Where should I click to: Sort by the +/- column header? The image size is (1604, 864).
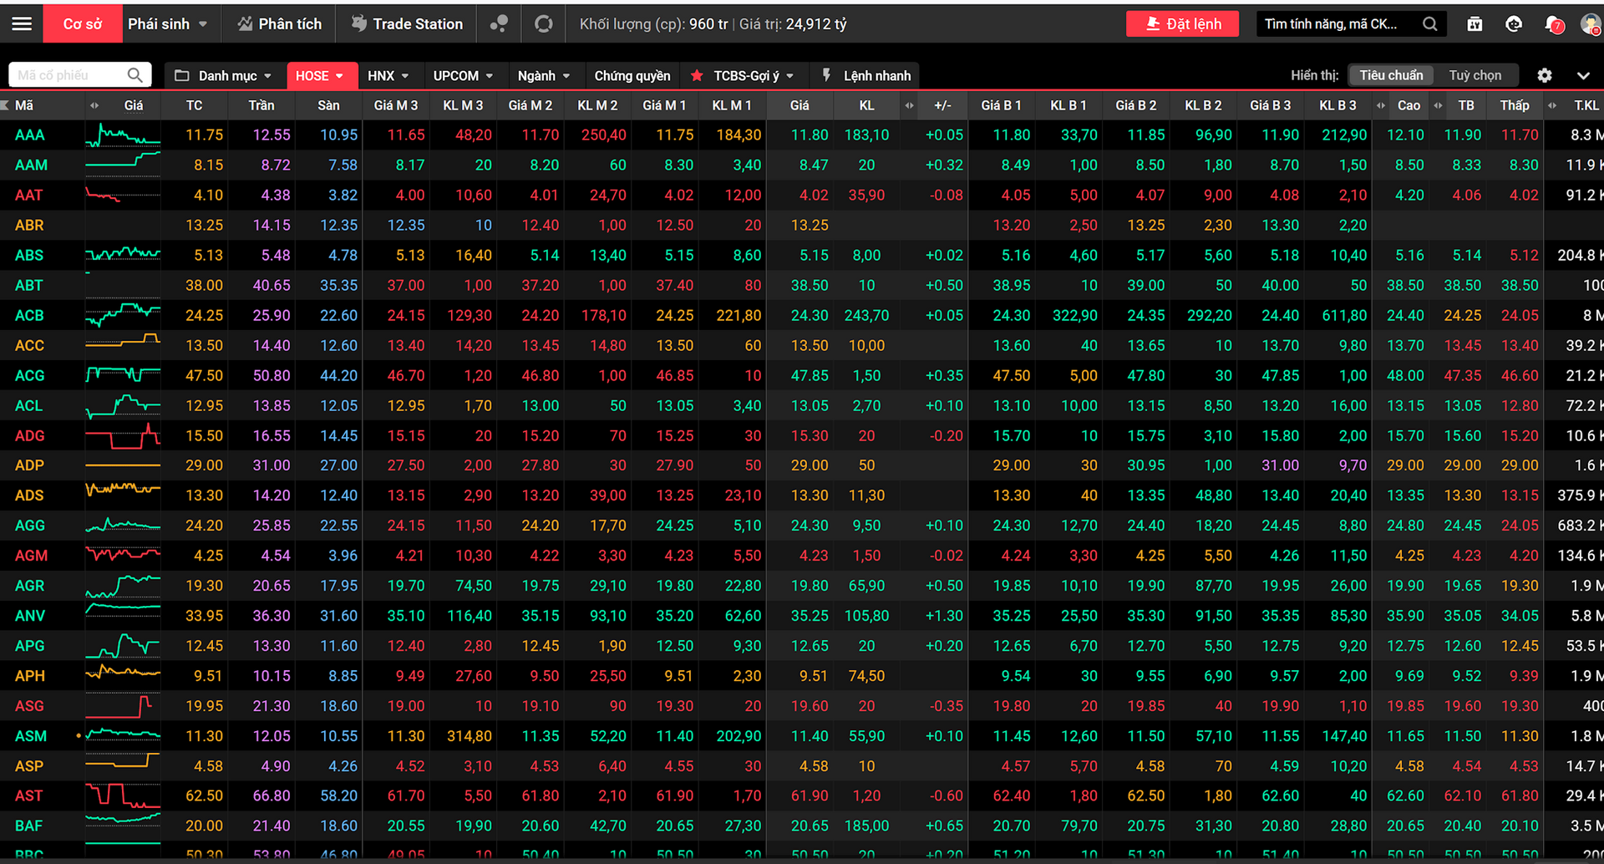click(x=942, y=105)
